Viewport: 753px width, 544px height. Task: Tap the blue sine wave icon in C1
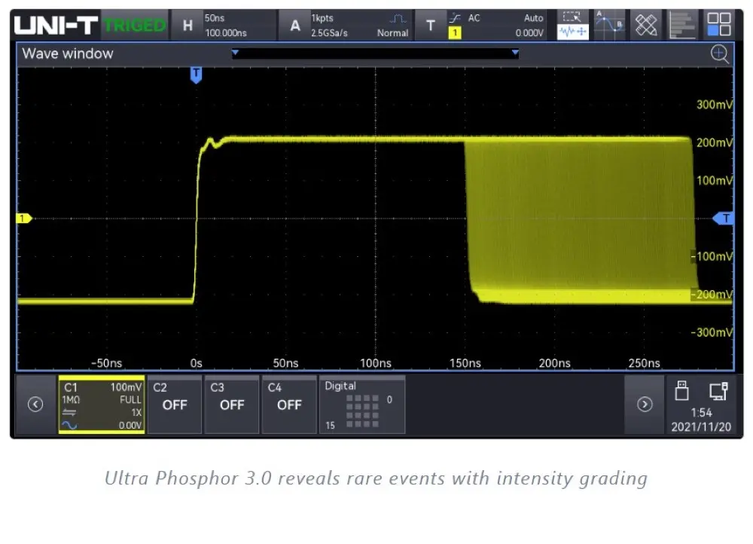[x=69, y=425]
